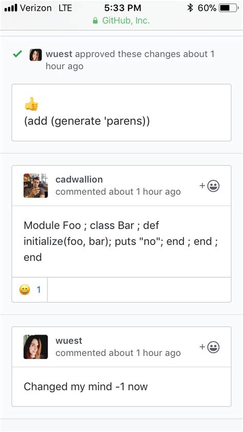Tap 'commented about 1 hour ago' under cadwallion
243x432 pixels.
click(118, 192)
